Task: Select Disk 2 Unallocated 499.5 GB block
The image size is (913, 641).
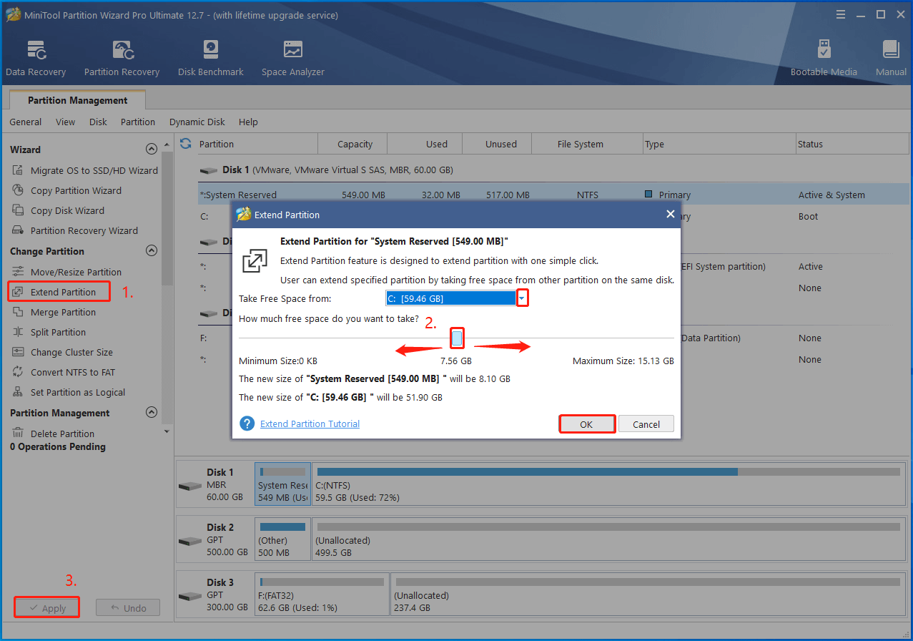Action: click(x=608, y=540)
